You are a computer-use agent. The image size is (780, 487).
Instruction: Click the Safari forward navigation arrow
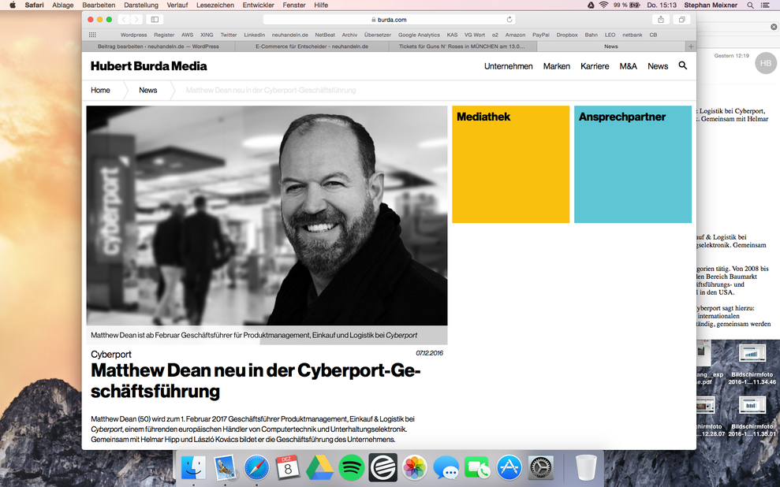[x=136, y=20]
